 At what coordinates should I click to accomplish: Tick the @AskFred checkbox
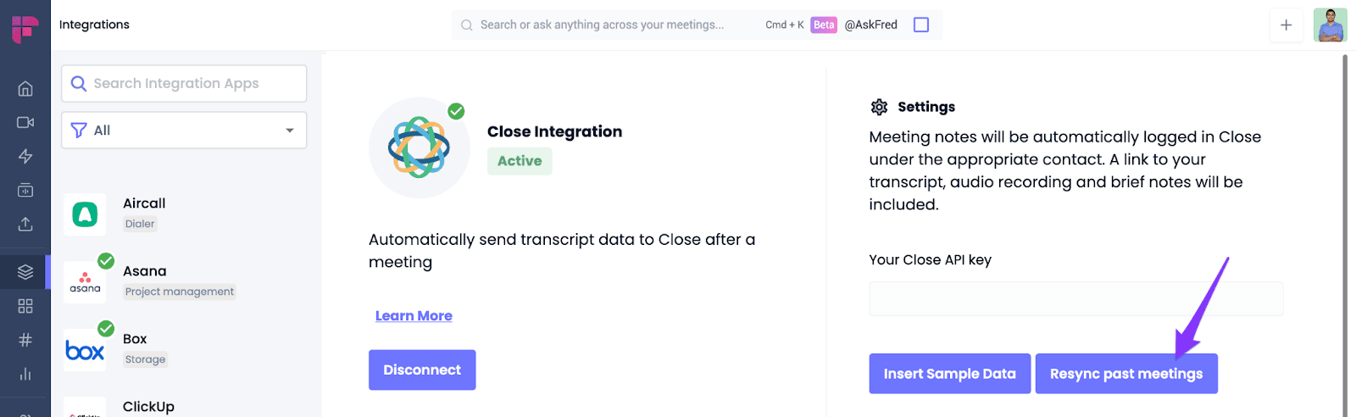point(921,25)
